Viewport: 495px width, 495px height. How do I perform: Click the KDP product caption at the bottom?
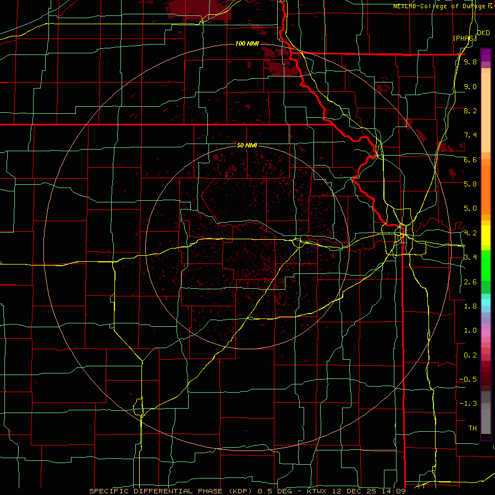pos(247,491)
